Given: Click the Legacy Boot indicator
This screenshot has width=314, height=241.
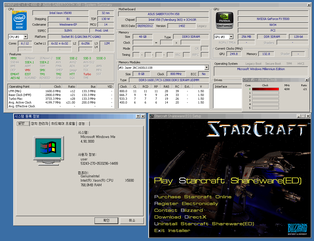Looking at the screenshot, I should pyautogui.click(x=253, y=64).
